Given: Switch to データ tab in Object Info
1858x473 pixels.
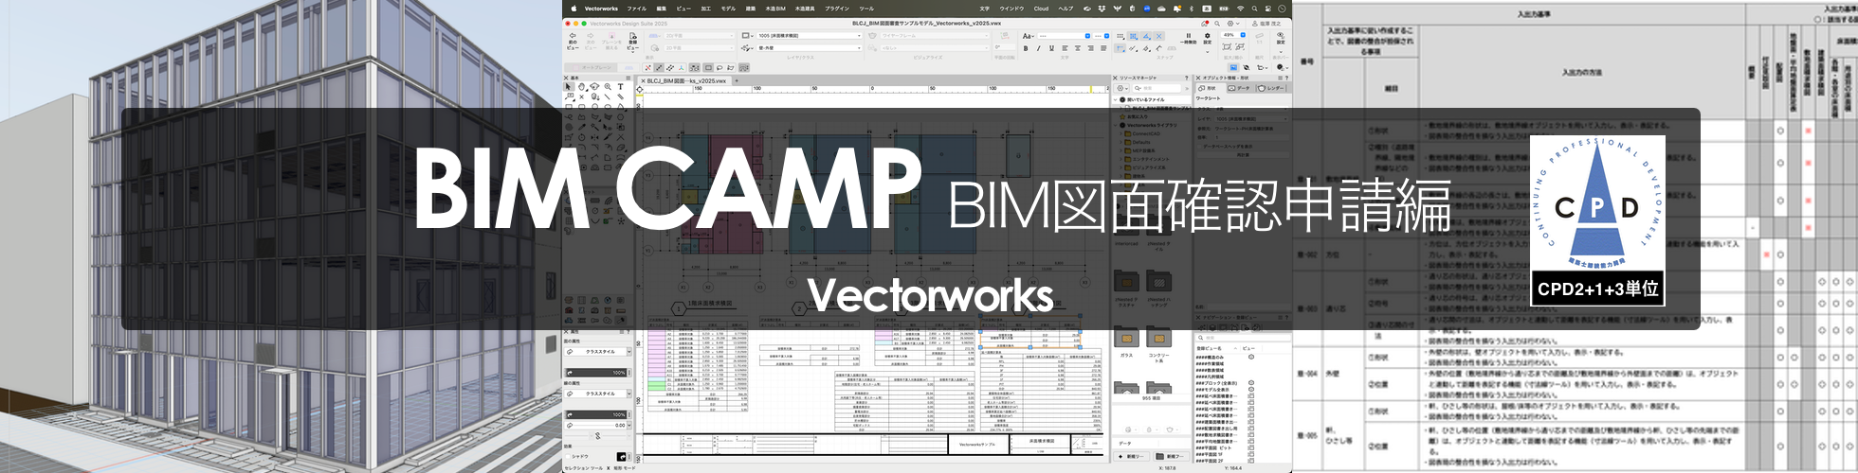Looking at the screenshot, I should point(1241,88).
